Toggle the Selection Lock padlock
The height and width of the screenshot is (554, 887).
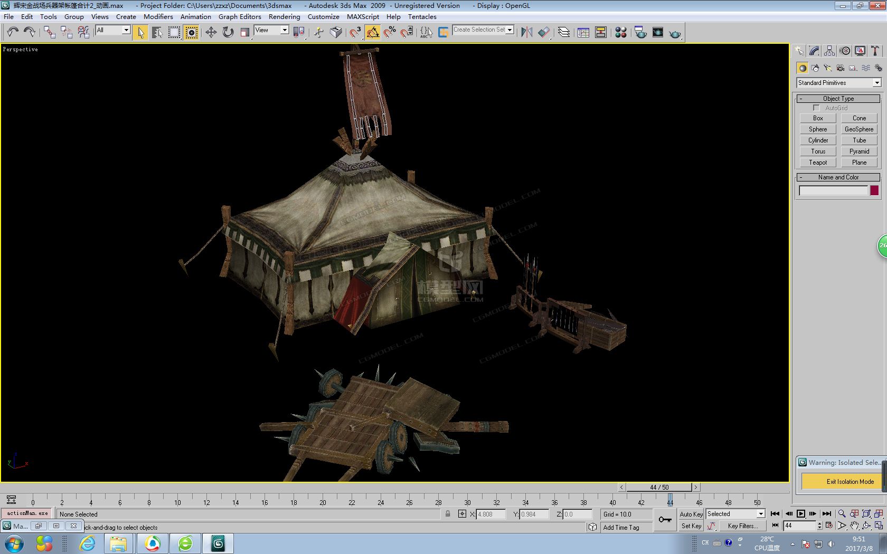coord(448,514)
